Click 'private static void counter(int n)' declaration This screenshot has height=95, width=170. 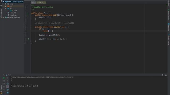[x=52, y=27]
